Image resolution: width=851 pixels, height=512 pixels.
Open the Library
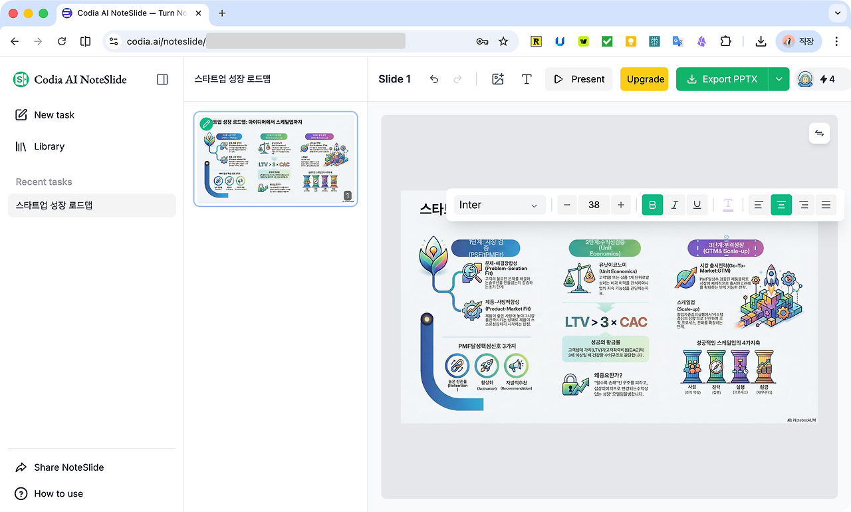(40, 146)
